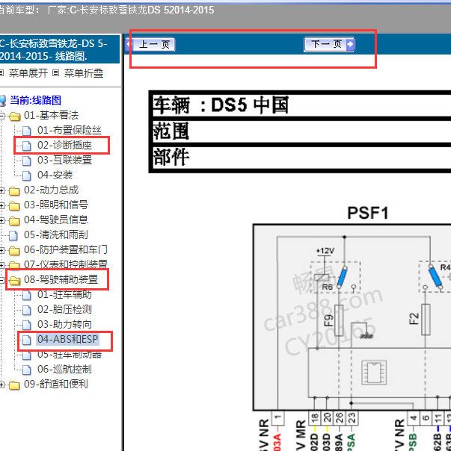Open 02-胎压检测 page
The image size is (451, 451).
(x=64, y=309)
